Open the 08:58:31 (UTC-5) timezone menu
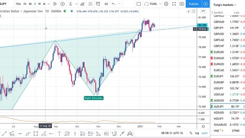 [x=172, y=133]
